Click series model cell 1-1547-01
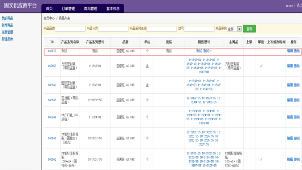 point(95,66)
